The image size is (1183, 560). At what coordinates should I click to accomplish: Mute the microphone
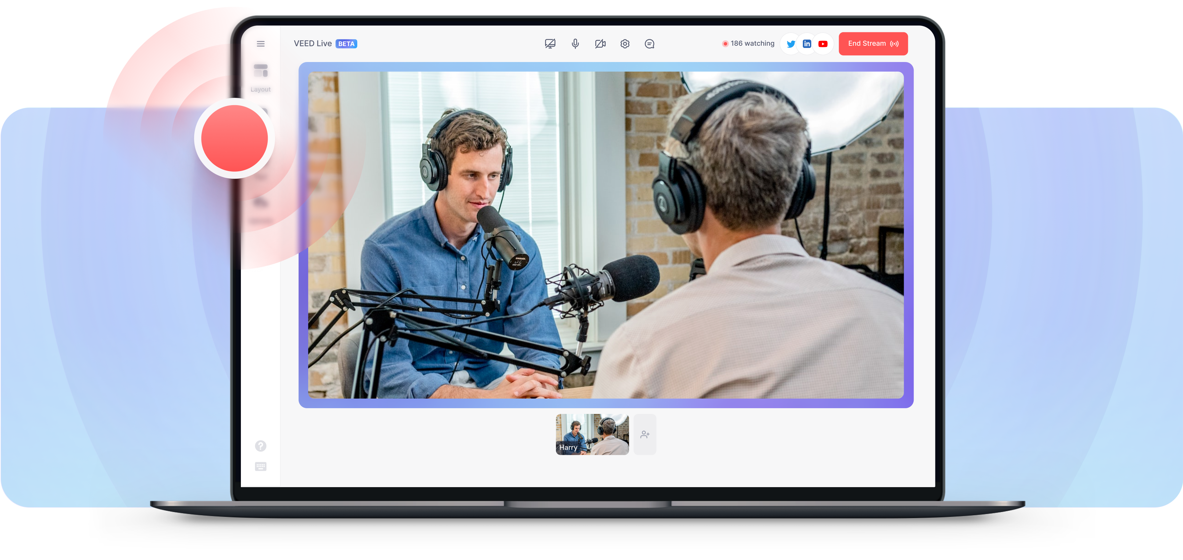point(575,44)
